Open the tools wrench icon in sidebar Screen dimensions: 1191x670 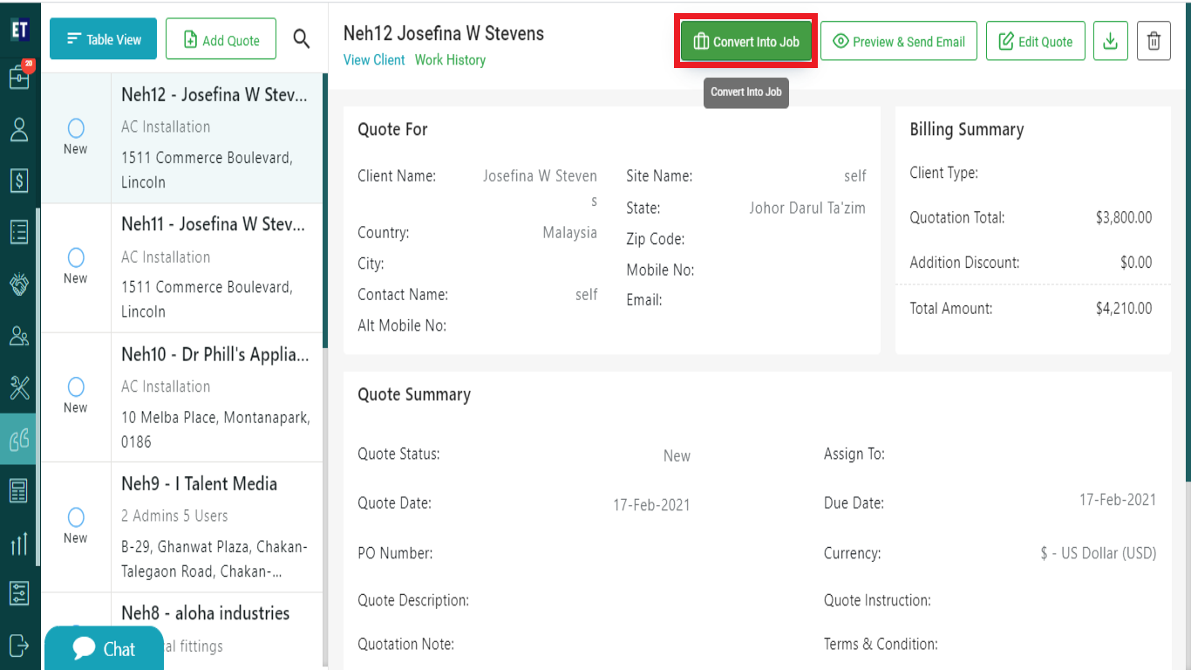click(19, 386)
